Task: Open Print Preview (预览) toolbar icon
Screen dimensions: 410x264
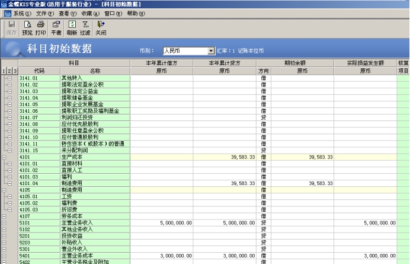Action: [27, 28]
